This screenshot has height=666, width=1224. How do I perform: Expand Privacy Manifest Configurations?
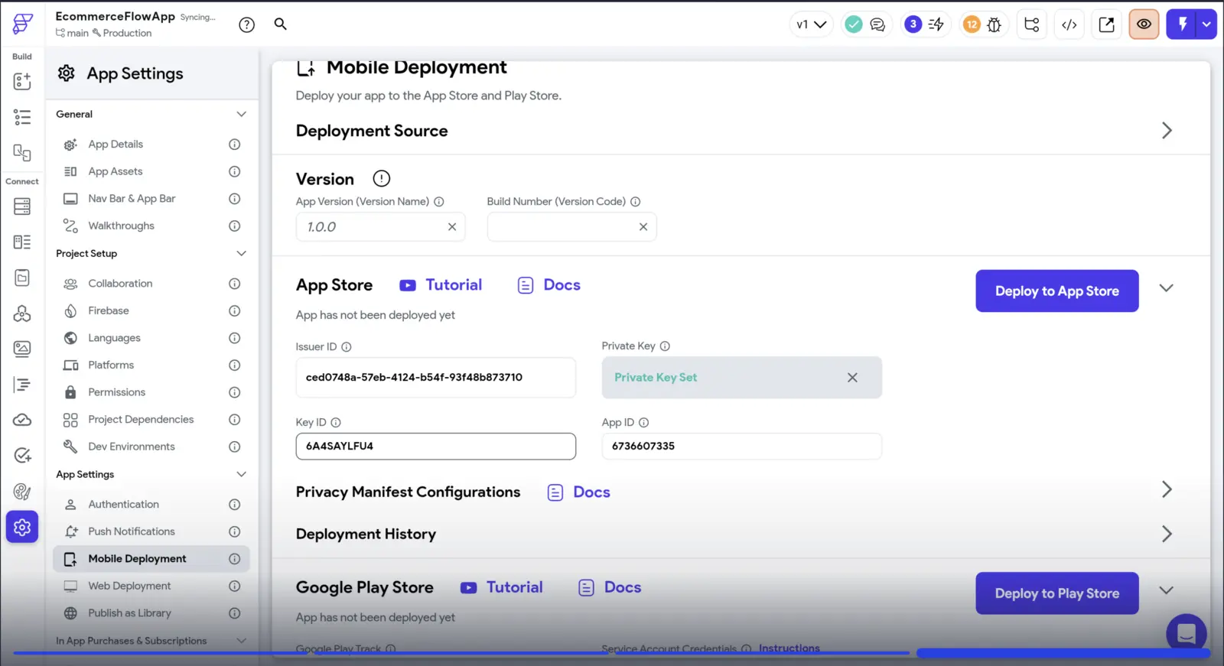[x=1167, y=490]
